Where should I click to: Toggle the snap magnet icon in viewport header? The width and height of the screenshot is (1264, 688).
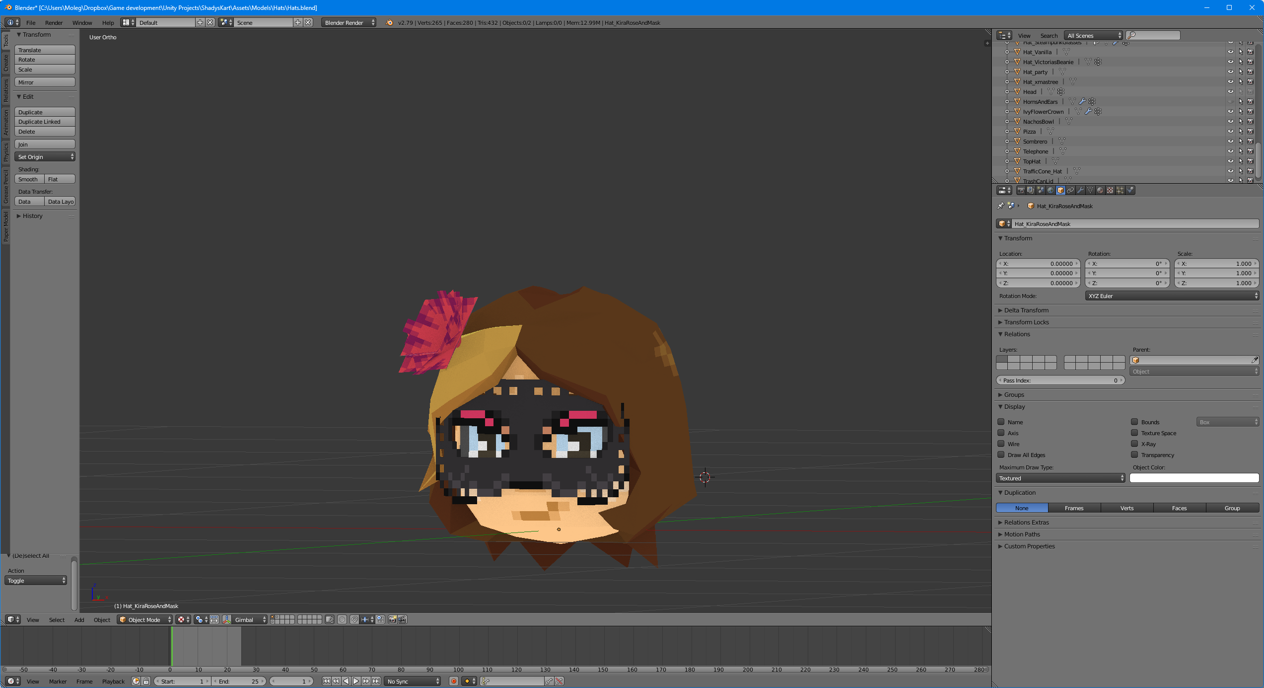(354, 619)
